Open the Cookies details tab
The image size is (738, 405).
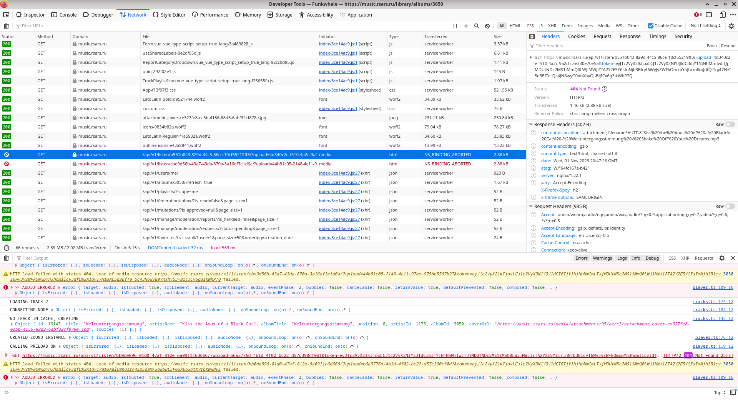(577, 37)
